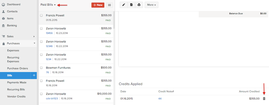The height and width of the screenshot is (105, 269).
Task: Click the $0.00 balance due value
Action: 263,13
